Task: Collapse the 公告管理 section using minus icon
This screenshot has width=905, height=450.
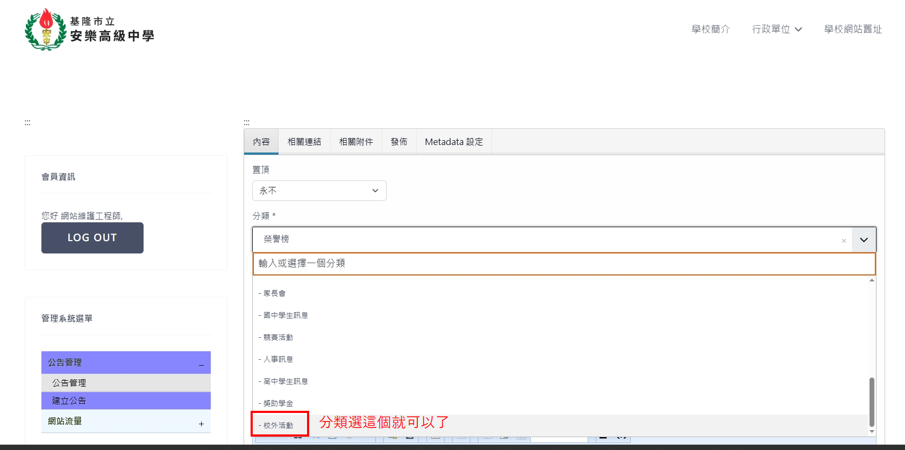Action: [201, 365]
